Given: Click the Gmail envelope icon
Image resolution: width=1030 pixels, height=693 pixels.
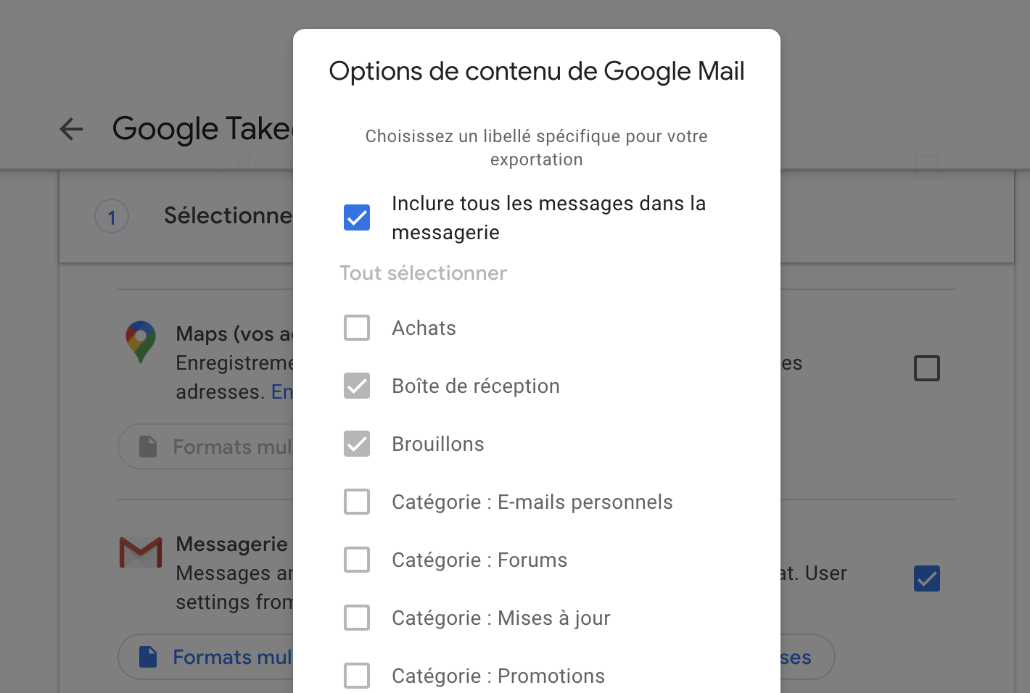Looking at the screenshot, I should [x=141, y=552].
